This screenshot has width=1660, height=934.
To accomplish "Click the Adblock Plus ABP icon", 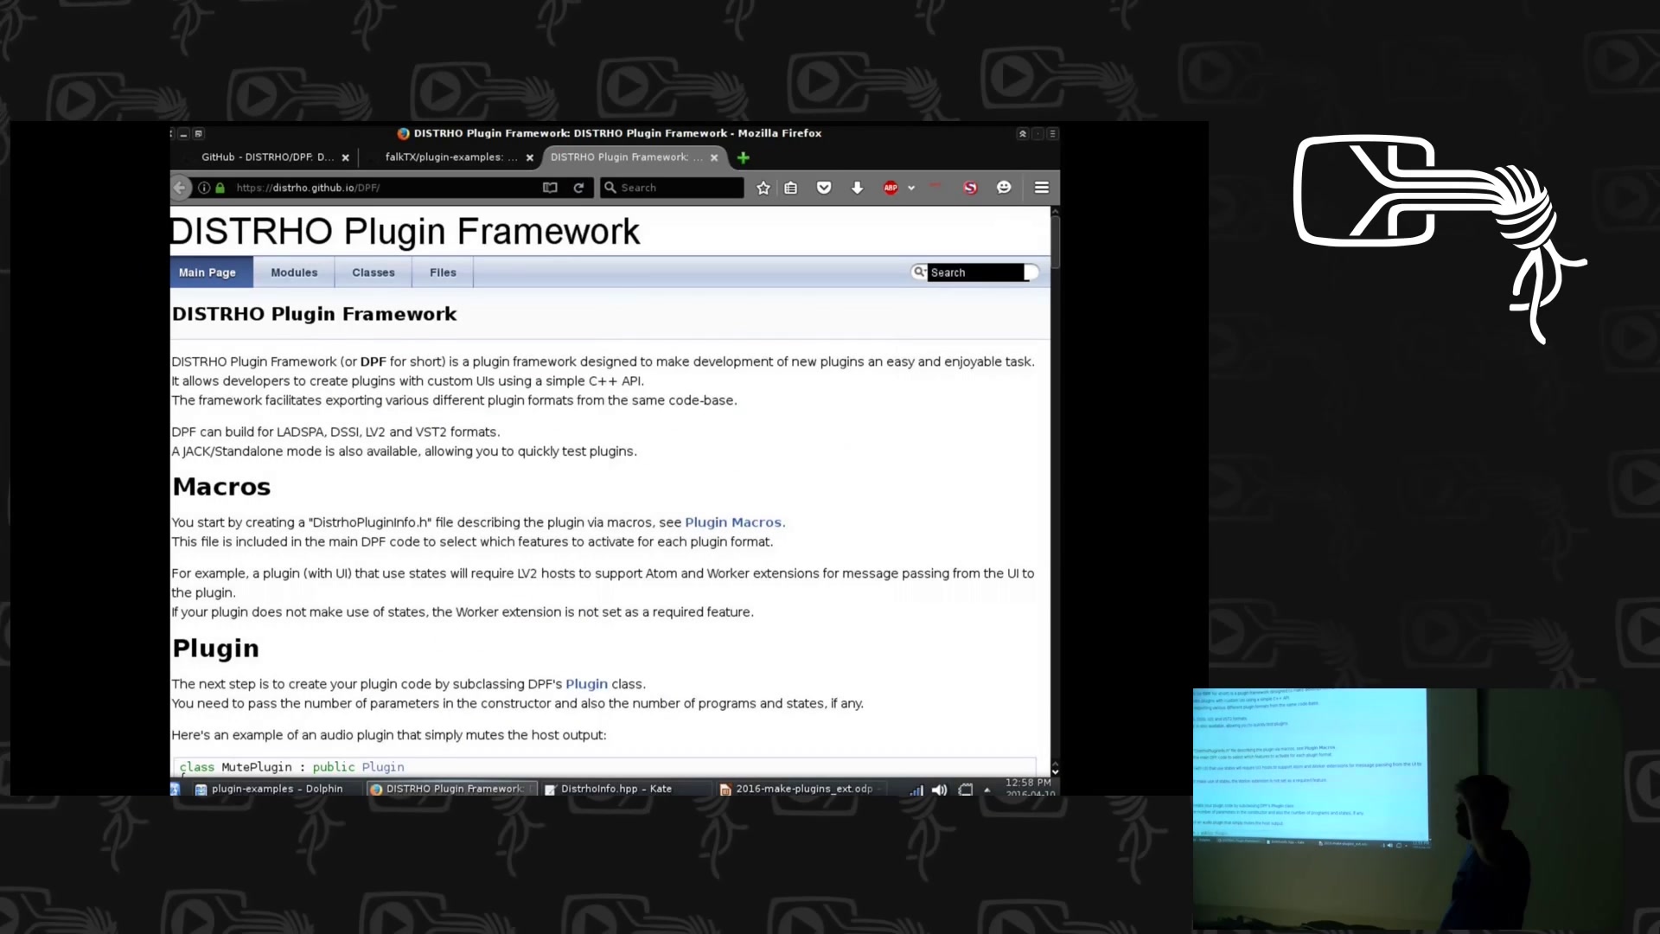I will click(x=891, y=188).
